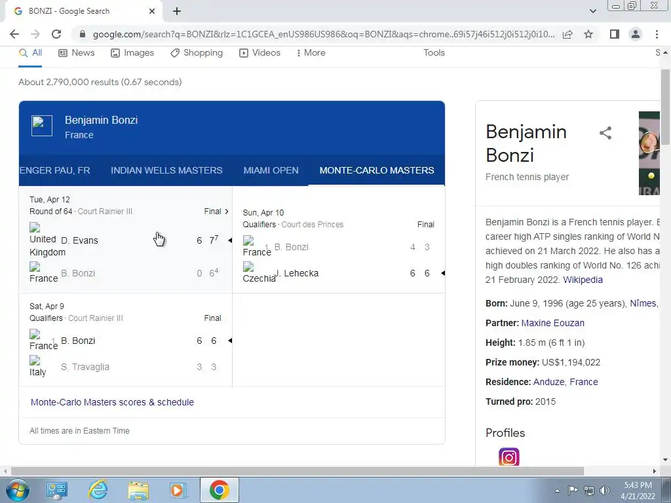The image size is (671, 503).
Task: Go back to the previous page
Action: 14,34
